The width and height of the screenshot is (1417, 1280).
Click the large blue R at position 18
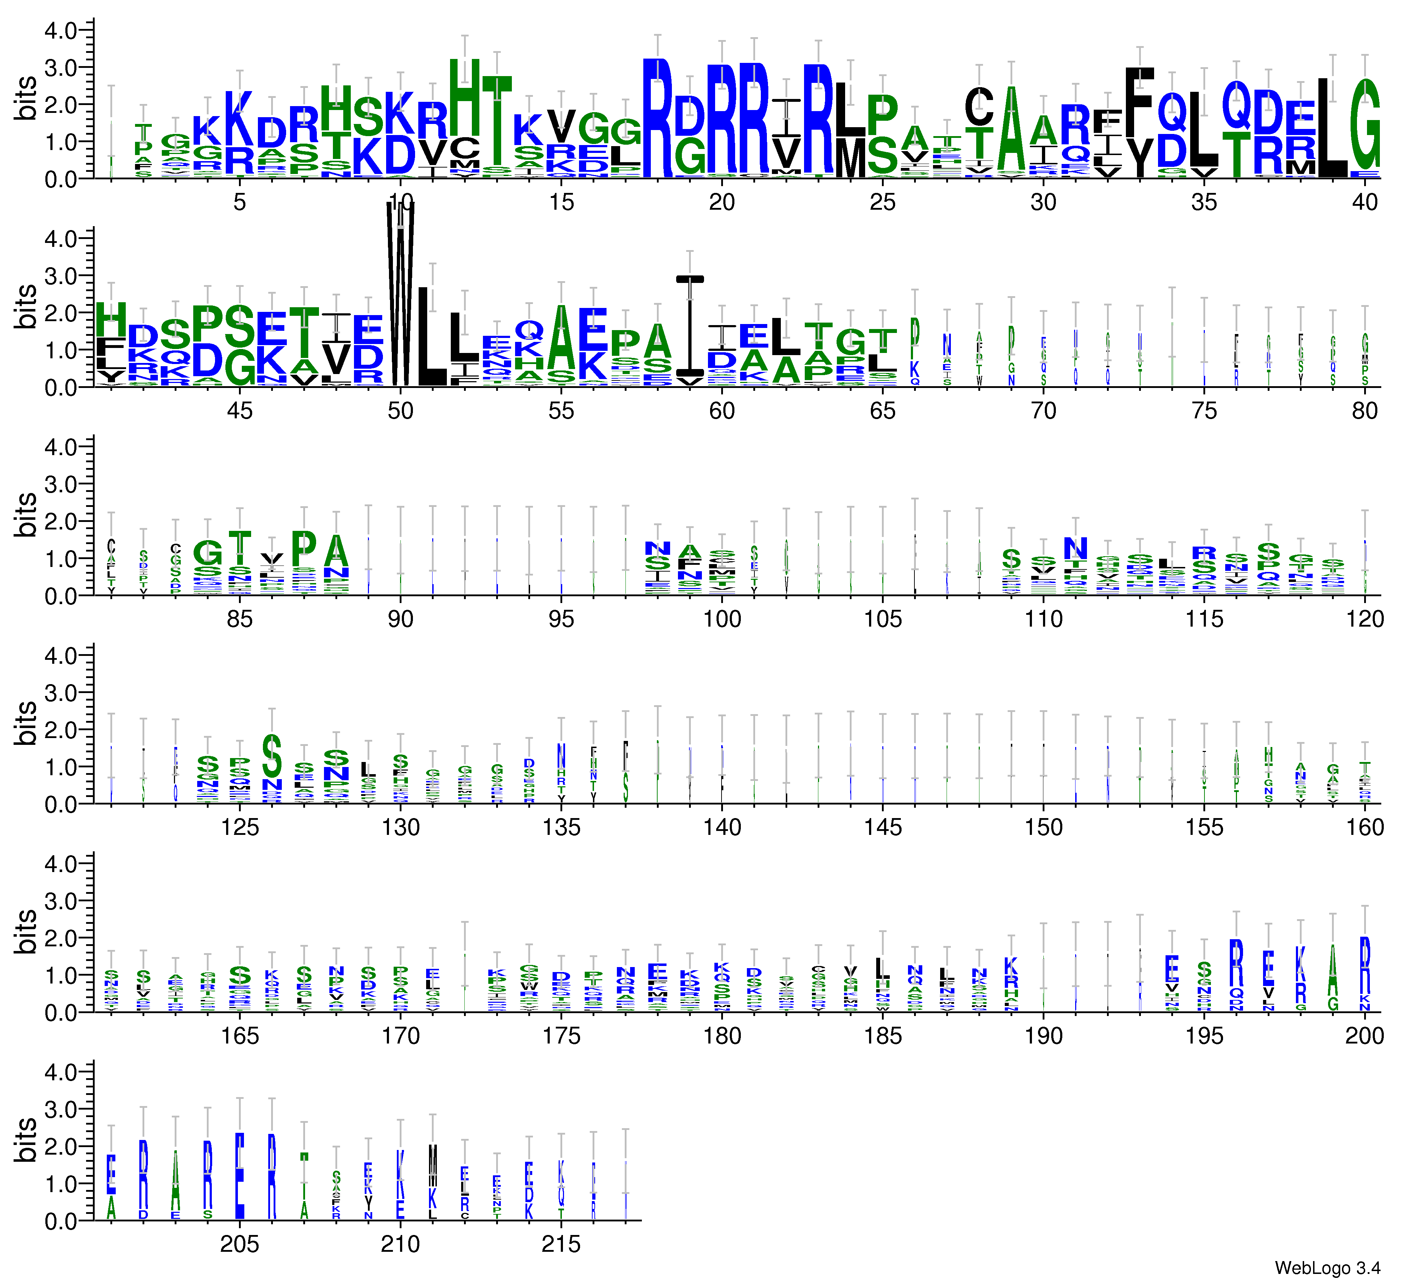tap(657, 118)
